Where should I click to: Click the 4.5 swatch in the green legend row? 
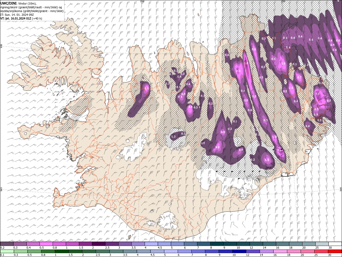(157, 251)
